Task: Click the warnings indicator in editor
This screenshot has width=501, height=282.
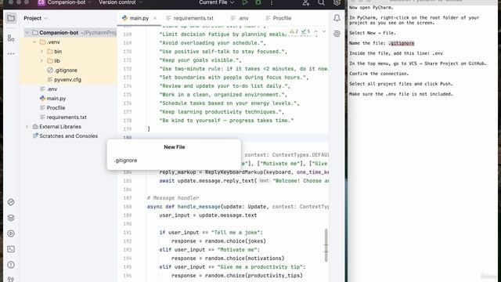Action: 294,31
